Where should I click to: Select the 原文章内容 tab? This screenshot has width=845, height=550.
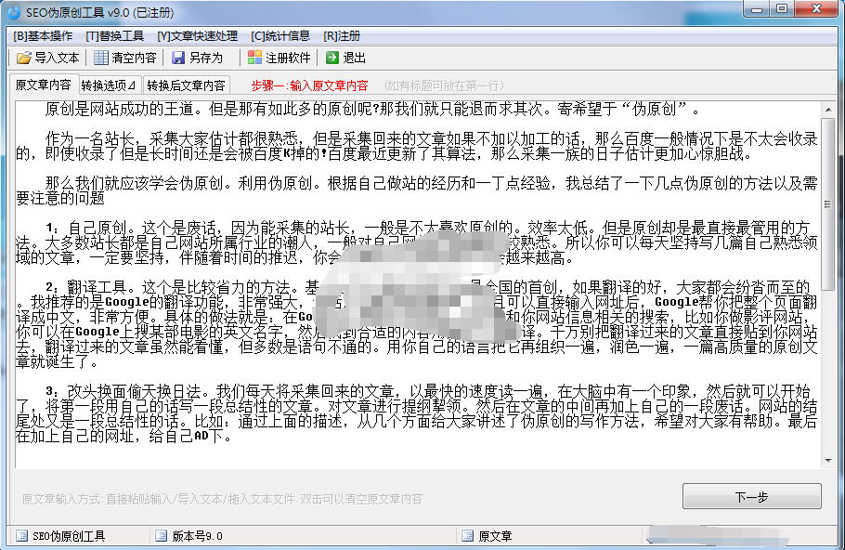(x=43, y=85)
